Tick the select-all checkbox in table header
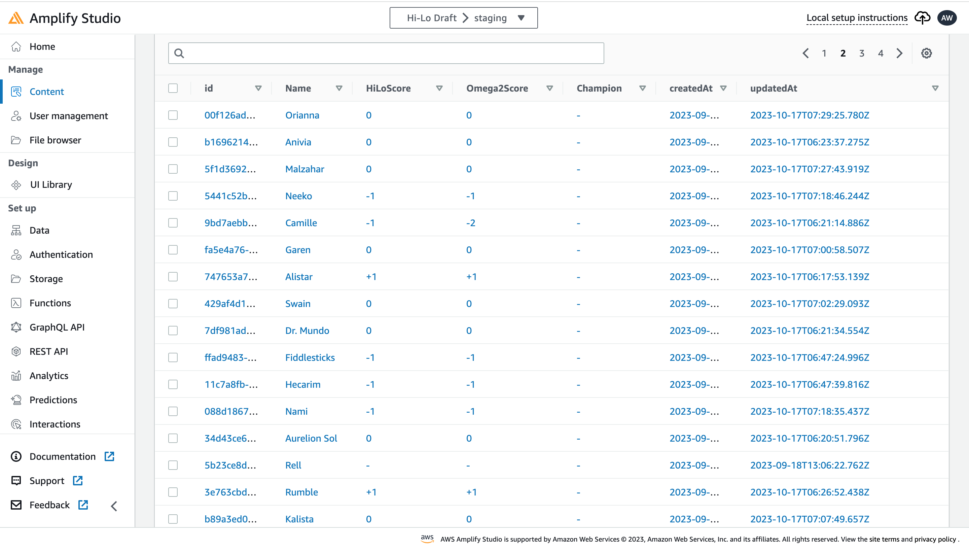Image resolution: width=969 pixels, height=550 pixels. point(173,88)
